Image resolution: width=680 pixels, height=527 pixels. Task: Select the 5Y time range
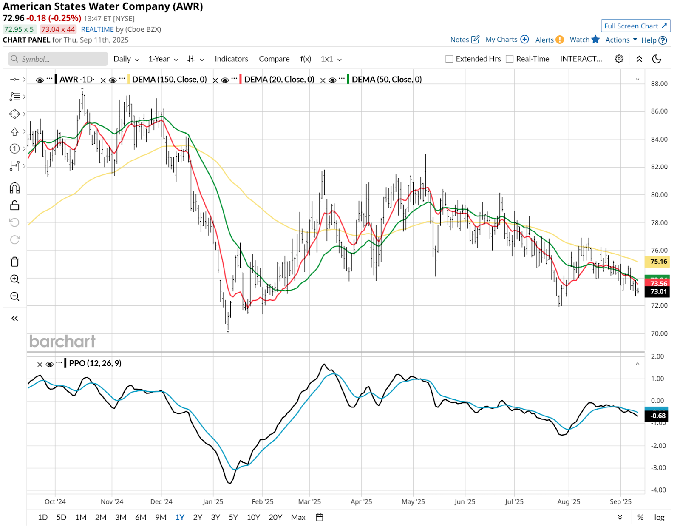233,517
